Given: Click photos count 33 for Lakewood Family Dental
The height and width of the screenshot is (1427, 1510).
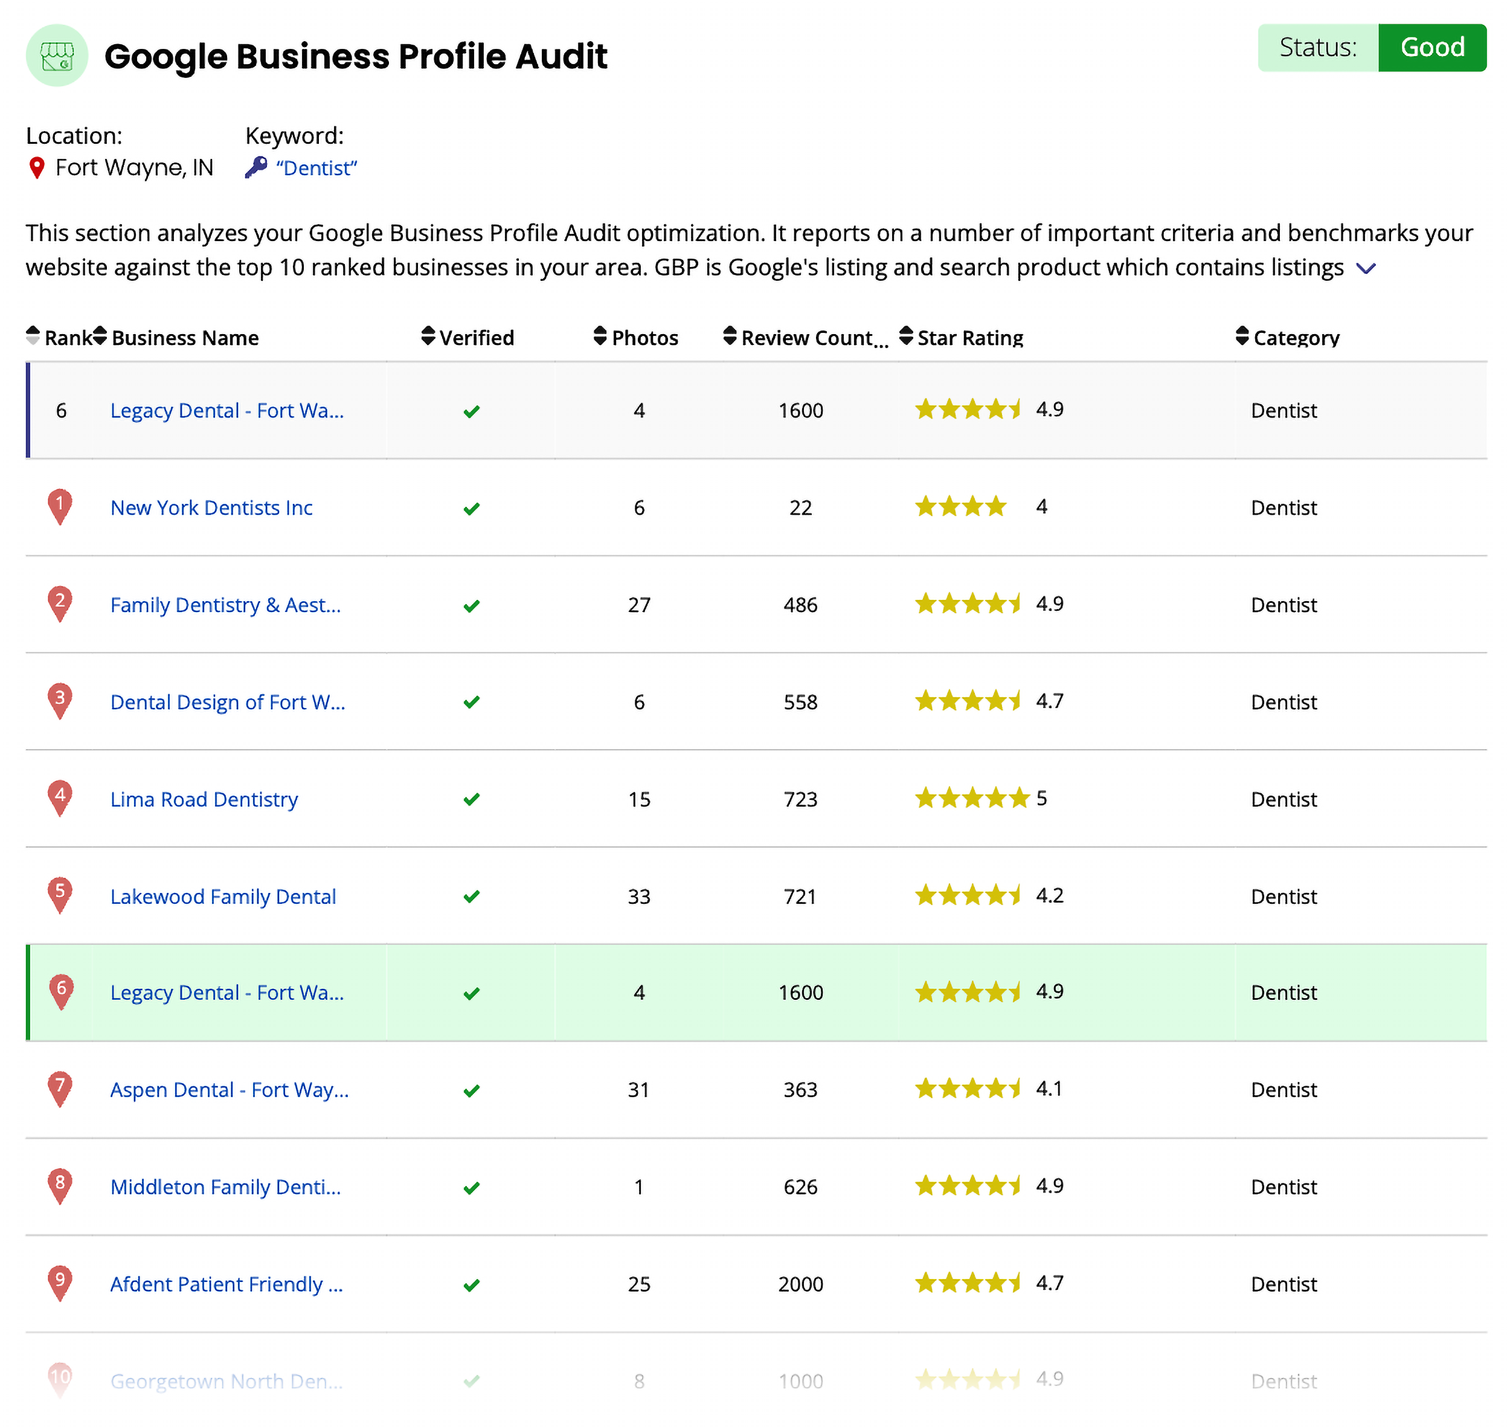Looking at the screenshot, I should 638,897.
